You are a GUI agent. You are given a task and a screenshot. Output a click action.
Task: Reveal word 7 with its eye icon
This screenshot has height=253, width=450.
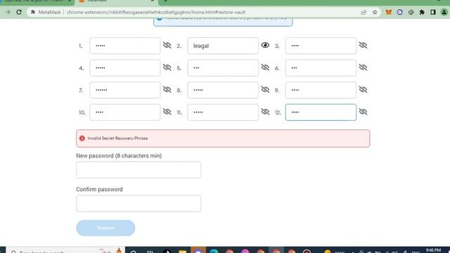[167, 89]
